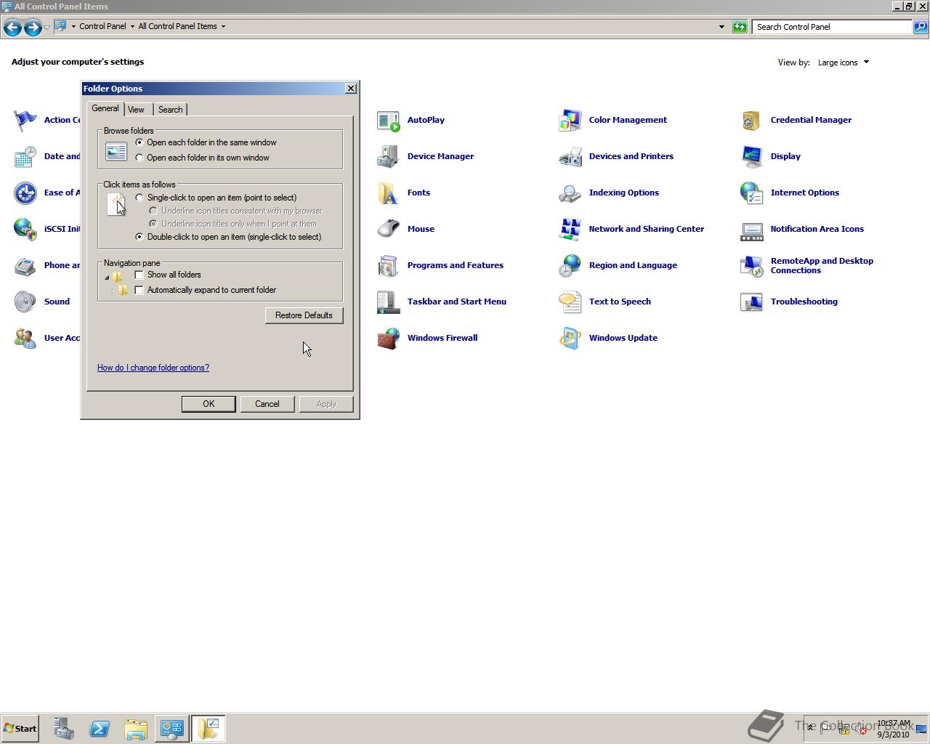930x744 pixels.
Task: Open the Troubleshooting icon
Action: coord(752,302)
